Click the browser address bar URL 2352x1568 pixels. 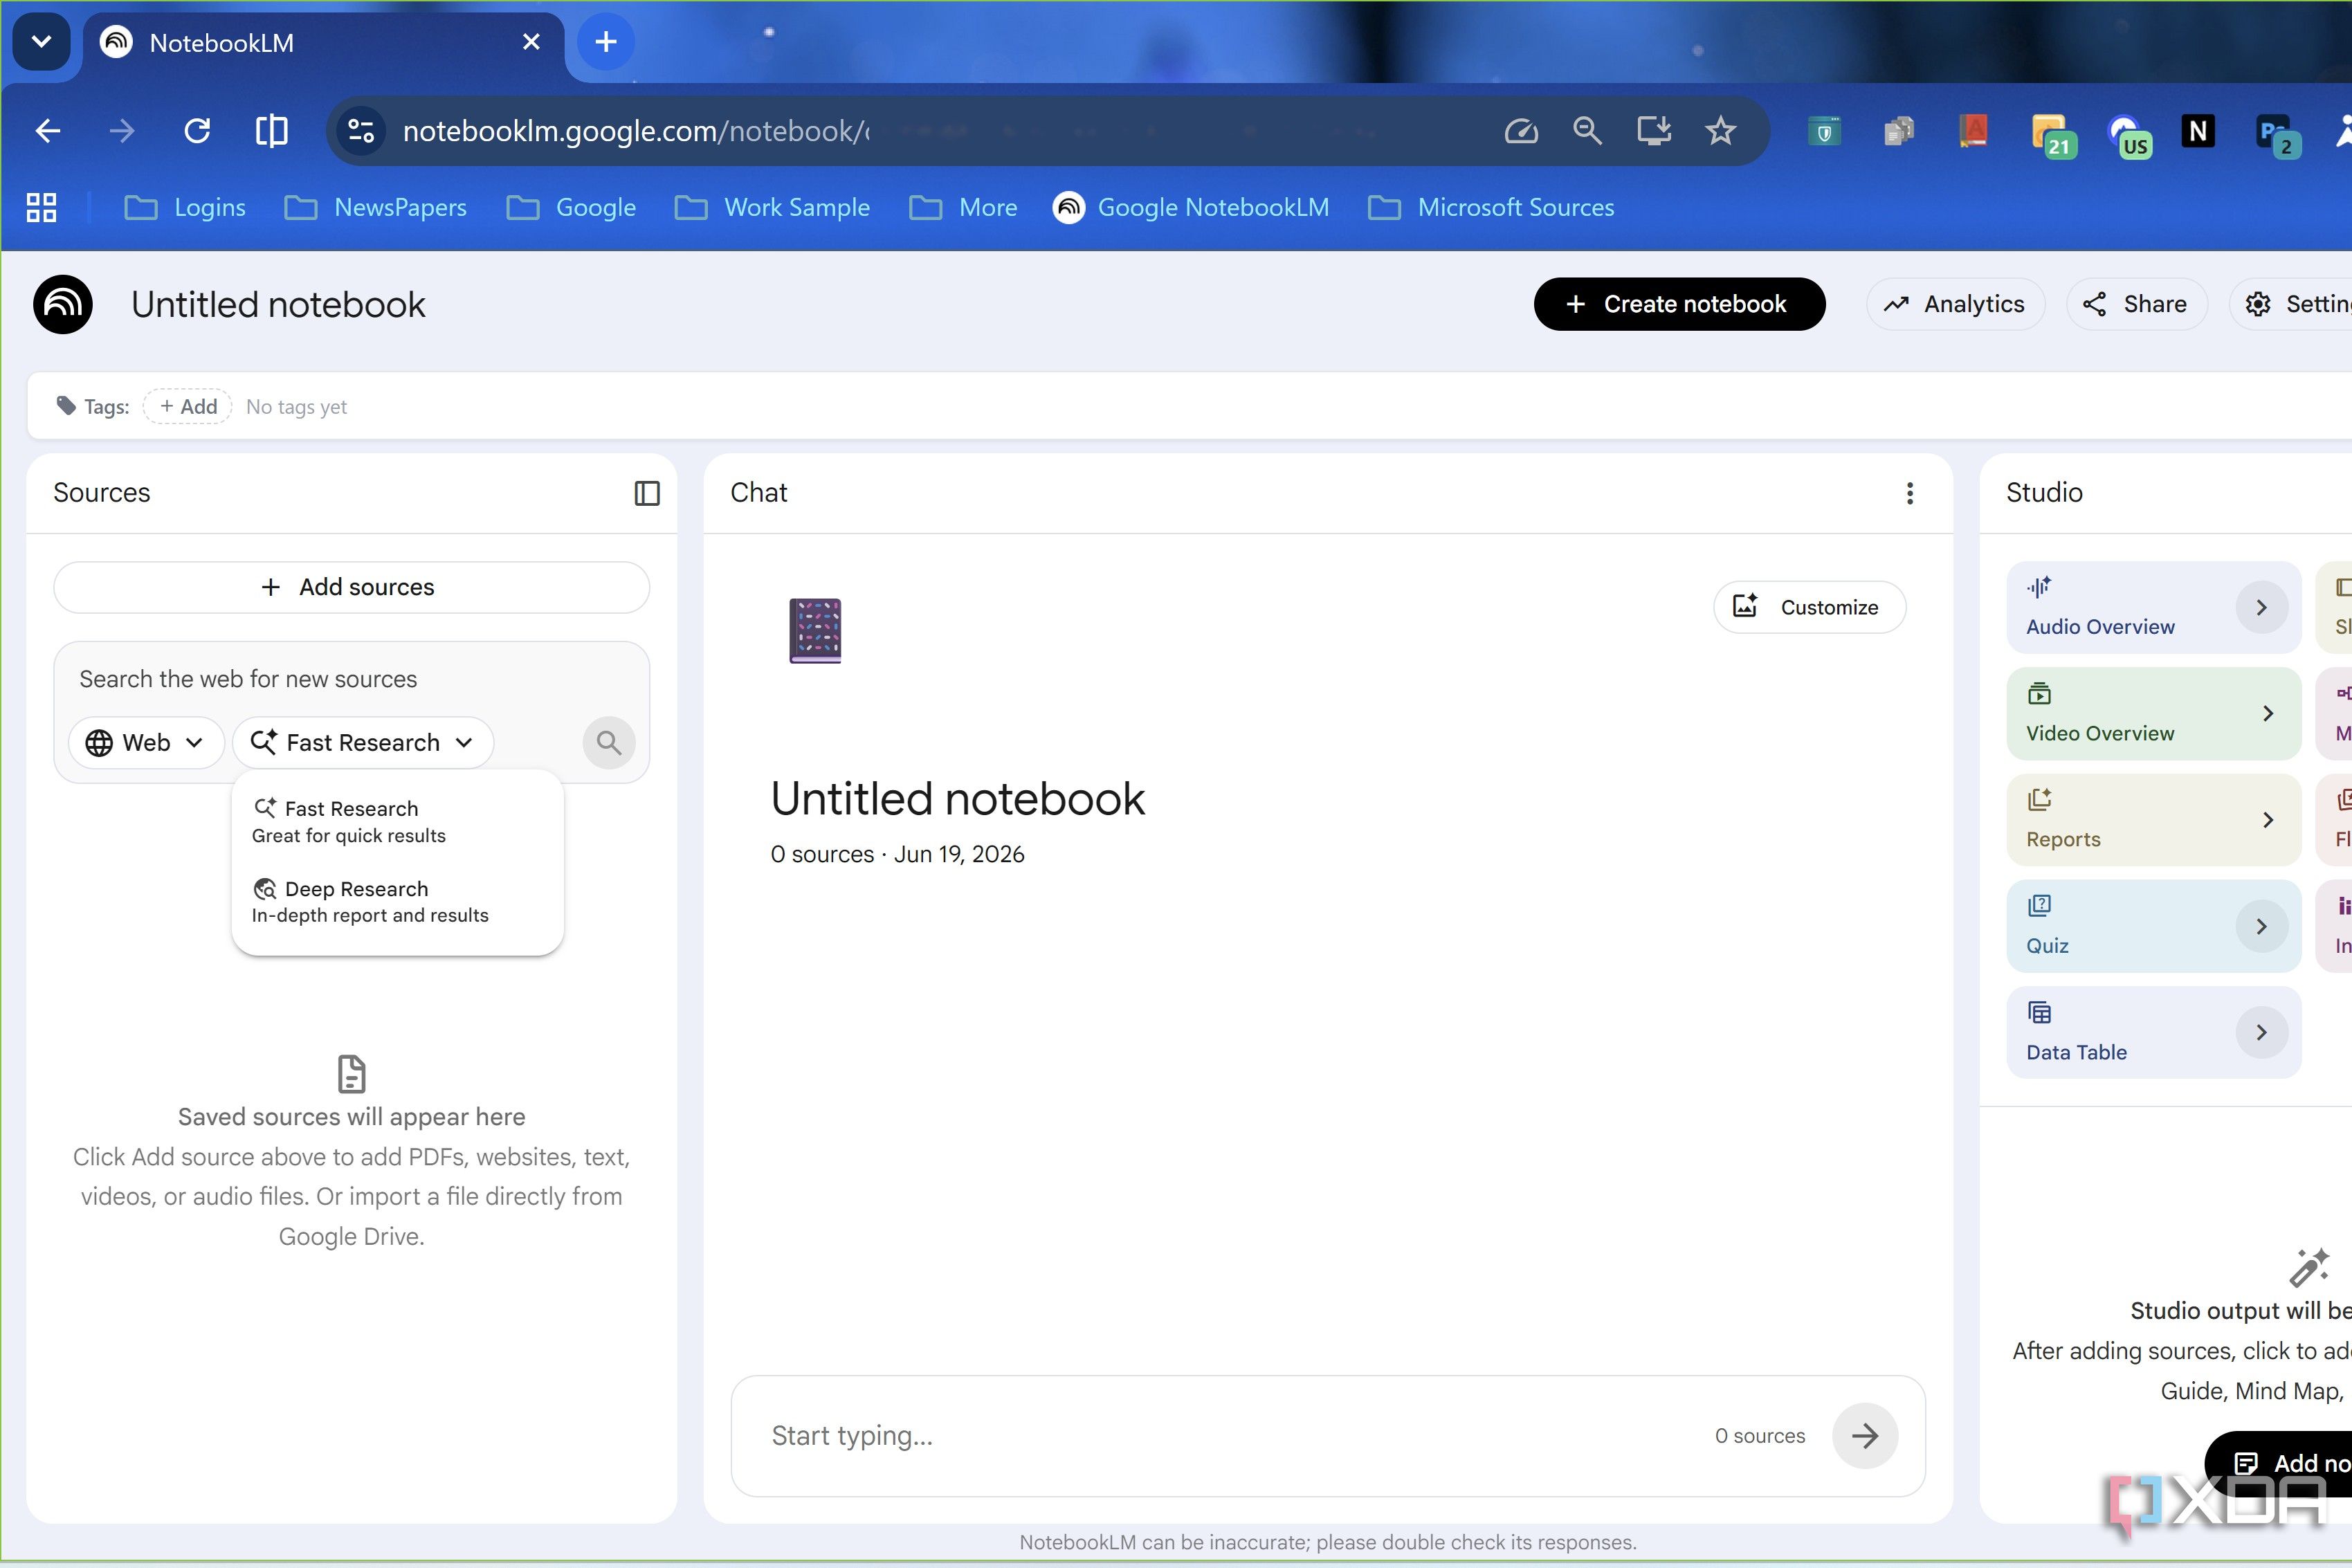(x=636, y=131)
